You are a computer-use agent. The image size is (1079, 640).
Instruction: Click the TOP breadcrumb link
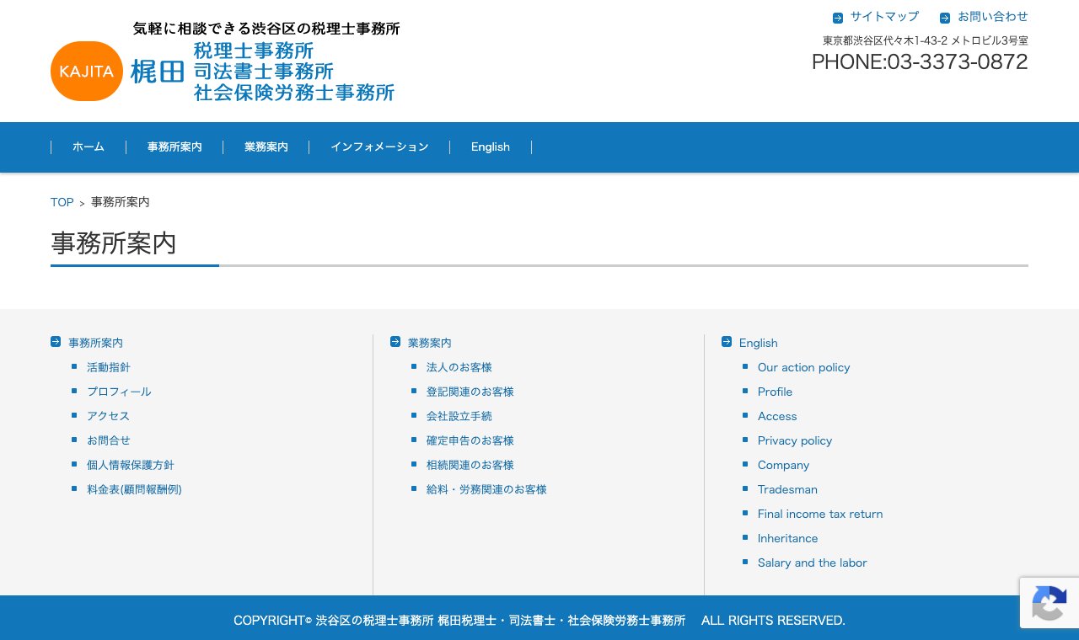62,202
